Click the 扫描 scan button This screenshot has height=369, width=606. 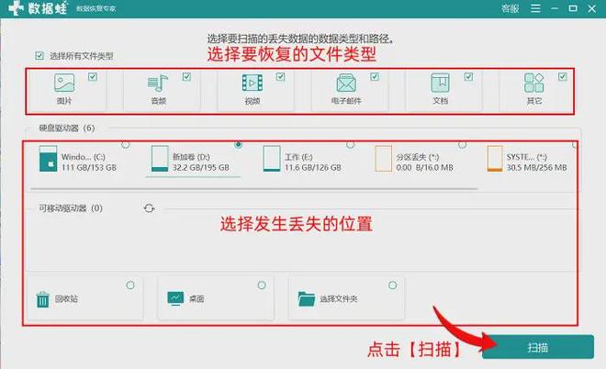(x=537, y=347)
